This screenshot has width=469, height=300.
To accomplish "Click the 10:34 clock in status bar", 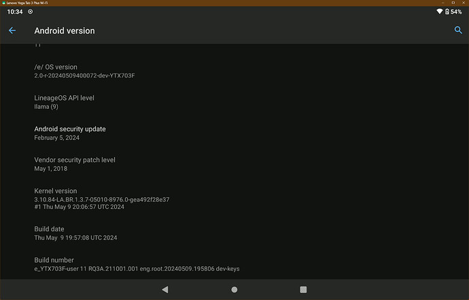I will [x=15, y=12].
